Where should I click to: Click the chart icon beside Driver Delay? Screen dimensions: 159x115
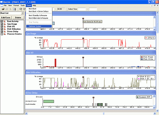click(5, 32)
